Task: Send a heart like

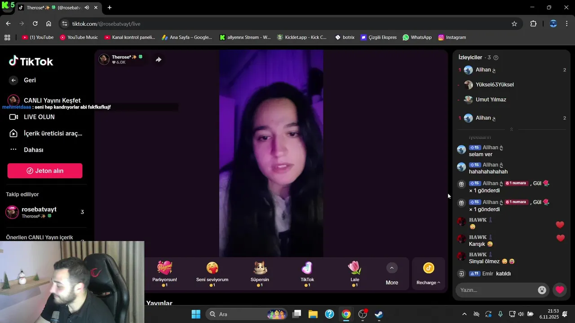Action: coord(560,290)
